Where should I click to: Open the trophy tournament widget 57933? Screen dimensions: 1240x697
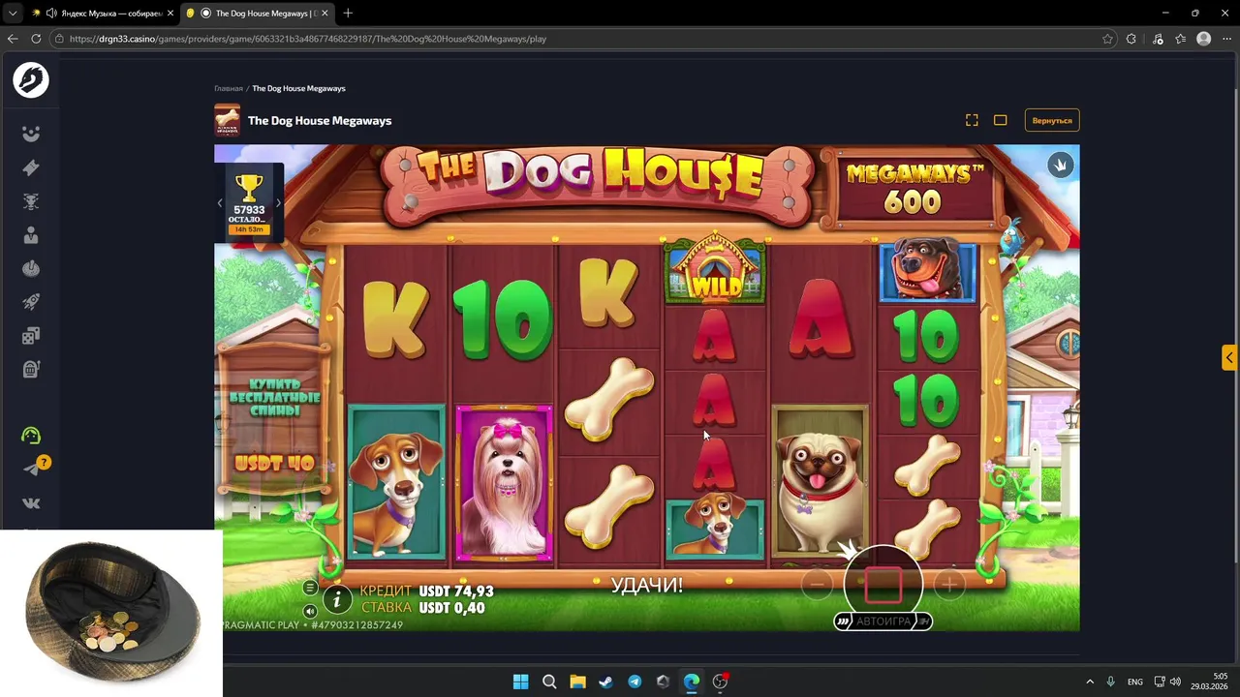249,203
